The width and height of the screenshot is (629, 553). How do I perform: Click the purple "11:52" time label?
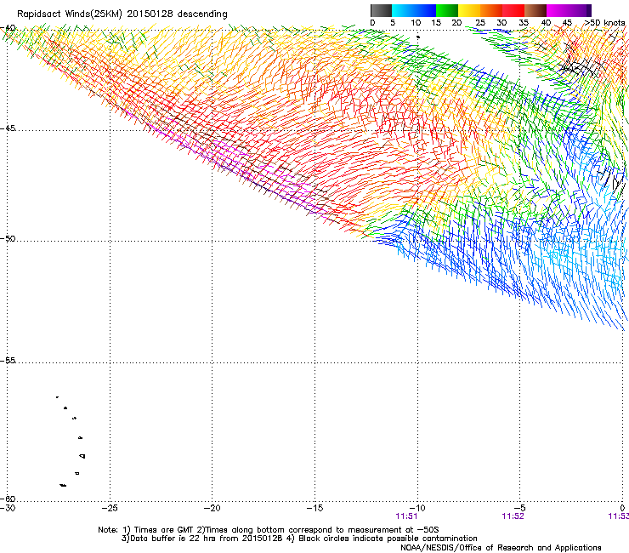click(x=513, y=516)
